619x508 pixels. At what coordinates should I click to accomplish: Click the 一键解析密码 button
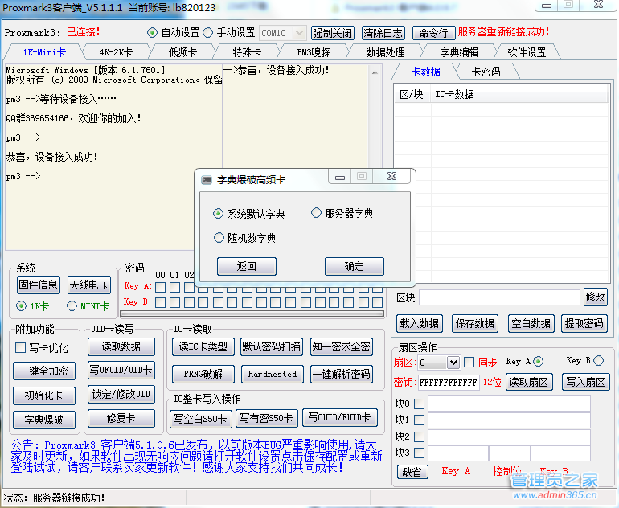click(x=342, y=374)
